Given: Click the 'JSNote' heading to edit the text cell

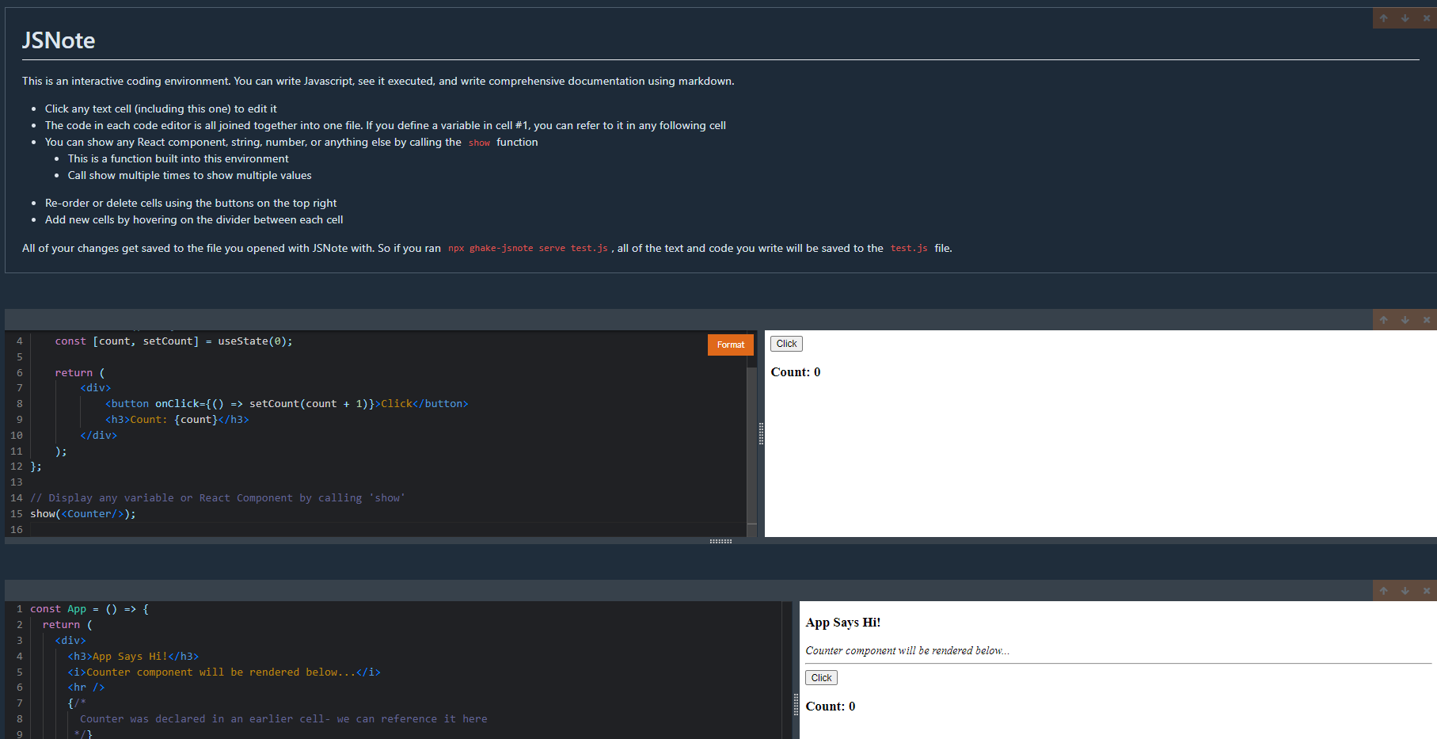Looking at the screenshot, I should click(59, 40).
